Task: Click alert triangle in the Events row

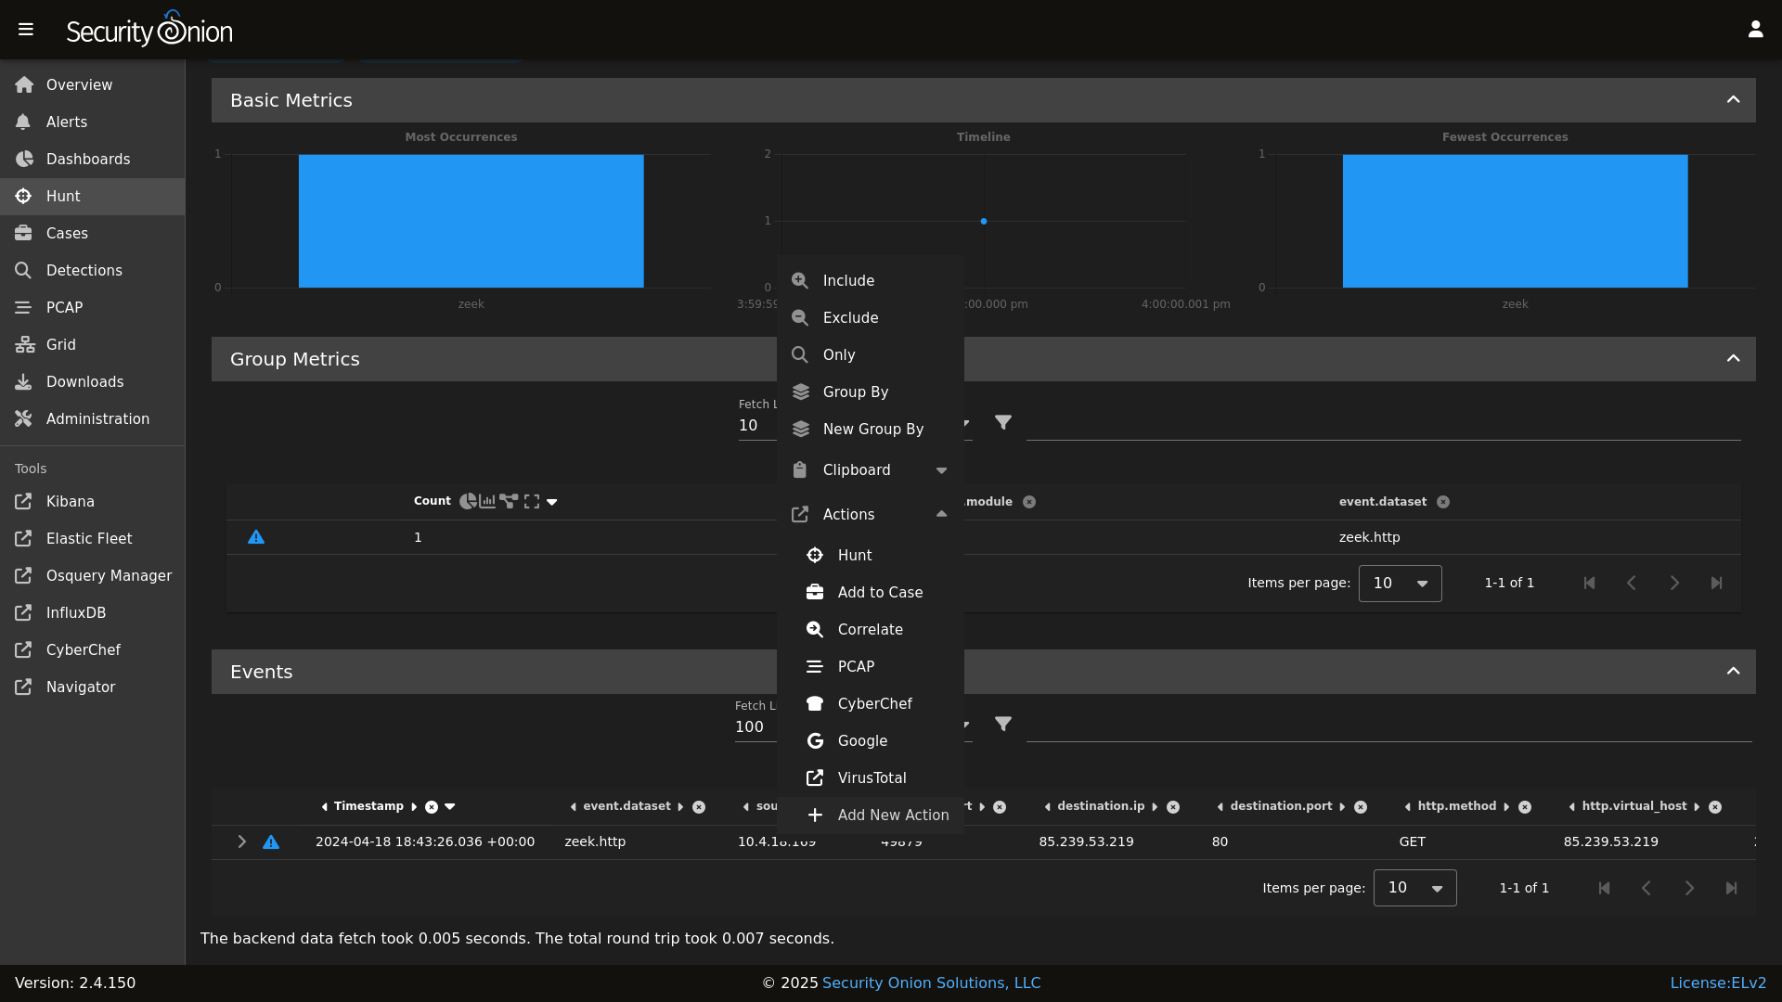Action: (271, 842)
